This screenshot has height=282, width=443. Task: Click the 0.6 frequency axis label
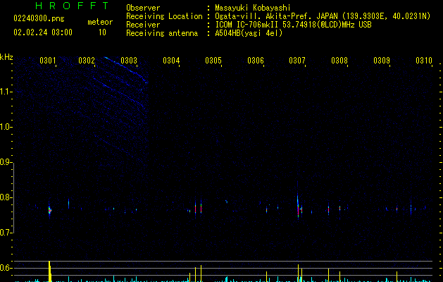pos(6,268)
